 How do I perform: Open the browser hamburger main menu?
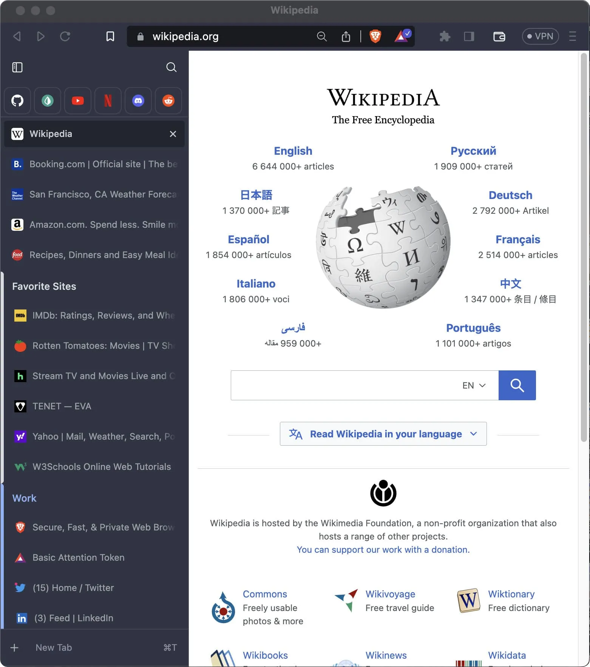pyautogui.click(x=572, y=36)
